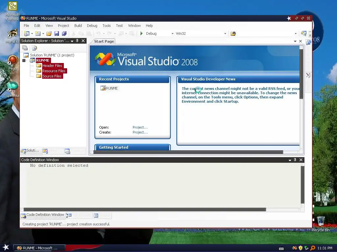337x252 pixels.
Task: Switch to the Call Browser bottom tab
Action: coord(79,215)
